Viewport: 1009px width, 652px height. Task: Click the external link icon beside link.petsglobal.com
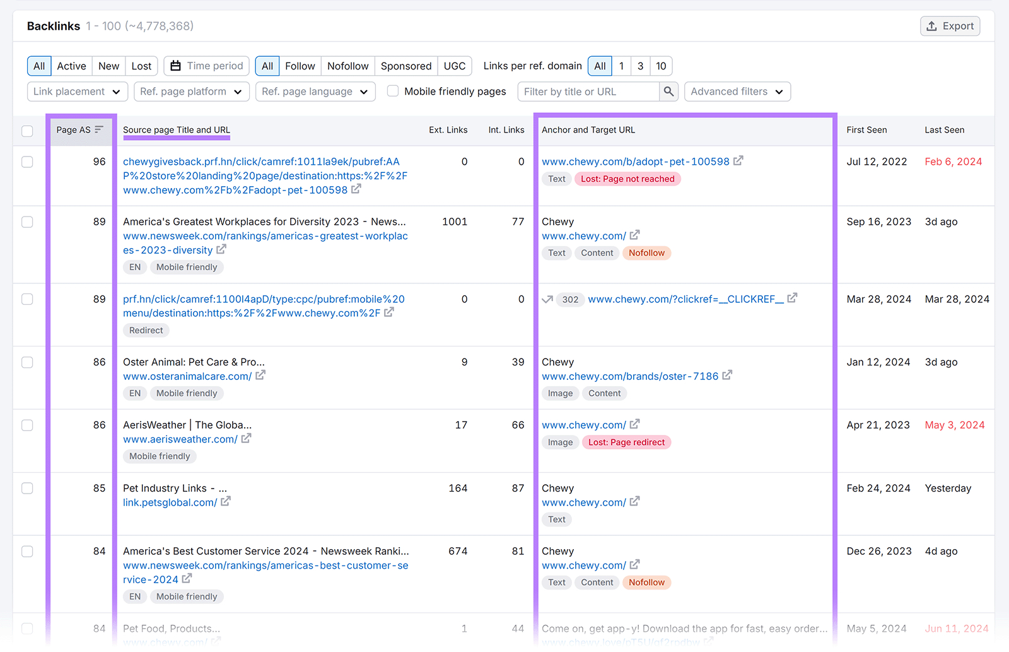pos(226,502)
